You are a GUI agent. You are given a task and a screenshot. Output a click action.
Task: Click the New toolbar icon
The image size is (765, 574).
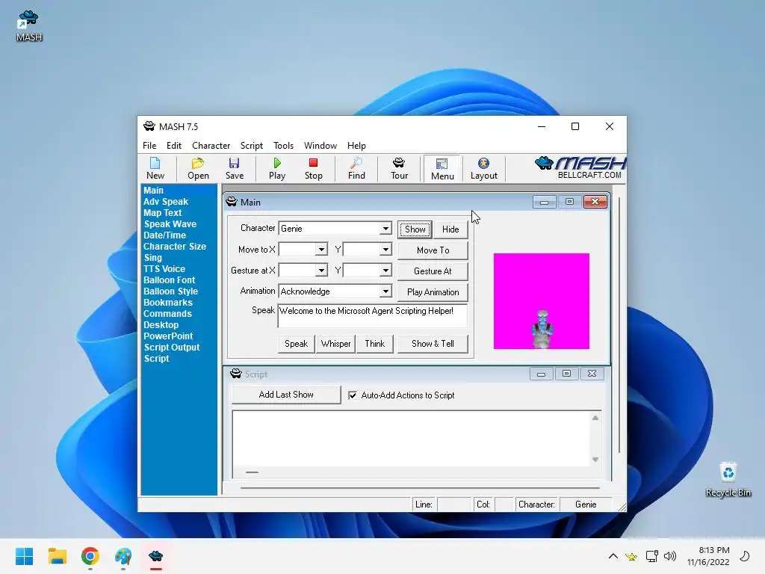[x=155, y=168]
